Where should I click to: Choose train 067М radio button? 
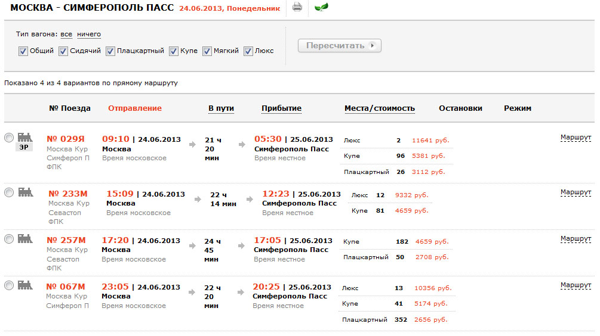pos(9,285)
